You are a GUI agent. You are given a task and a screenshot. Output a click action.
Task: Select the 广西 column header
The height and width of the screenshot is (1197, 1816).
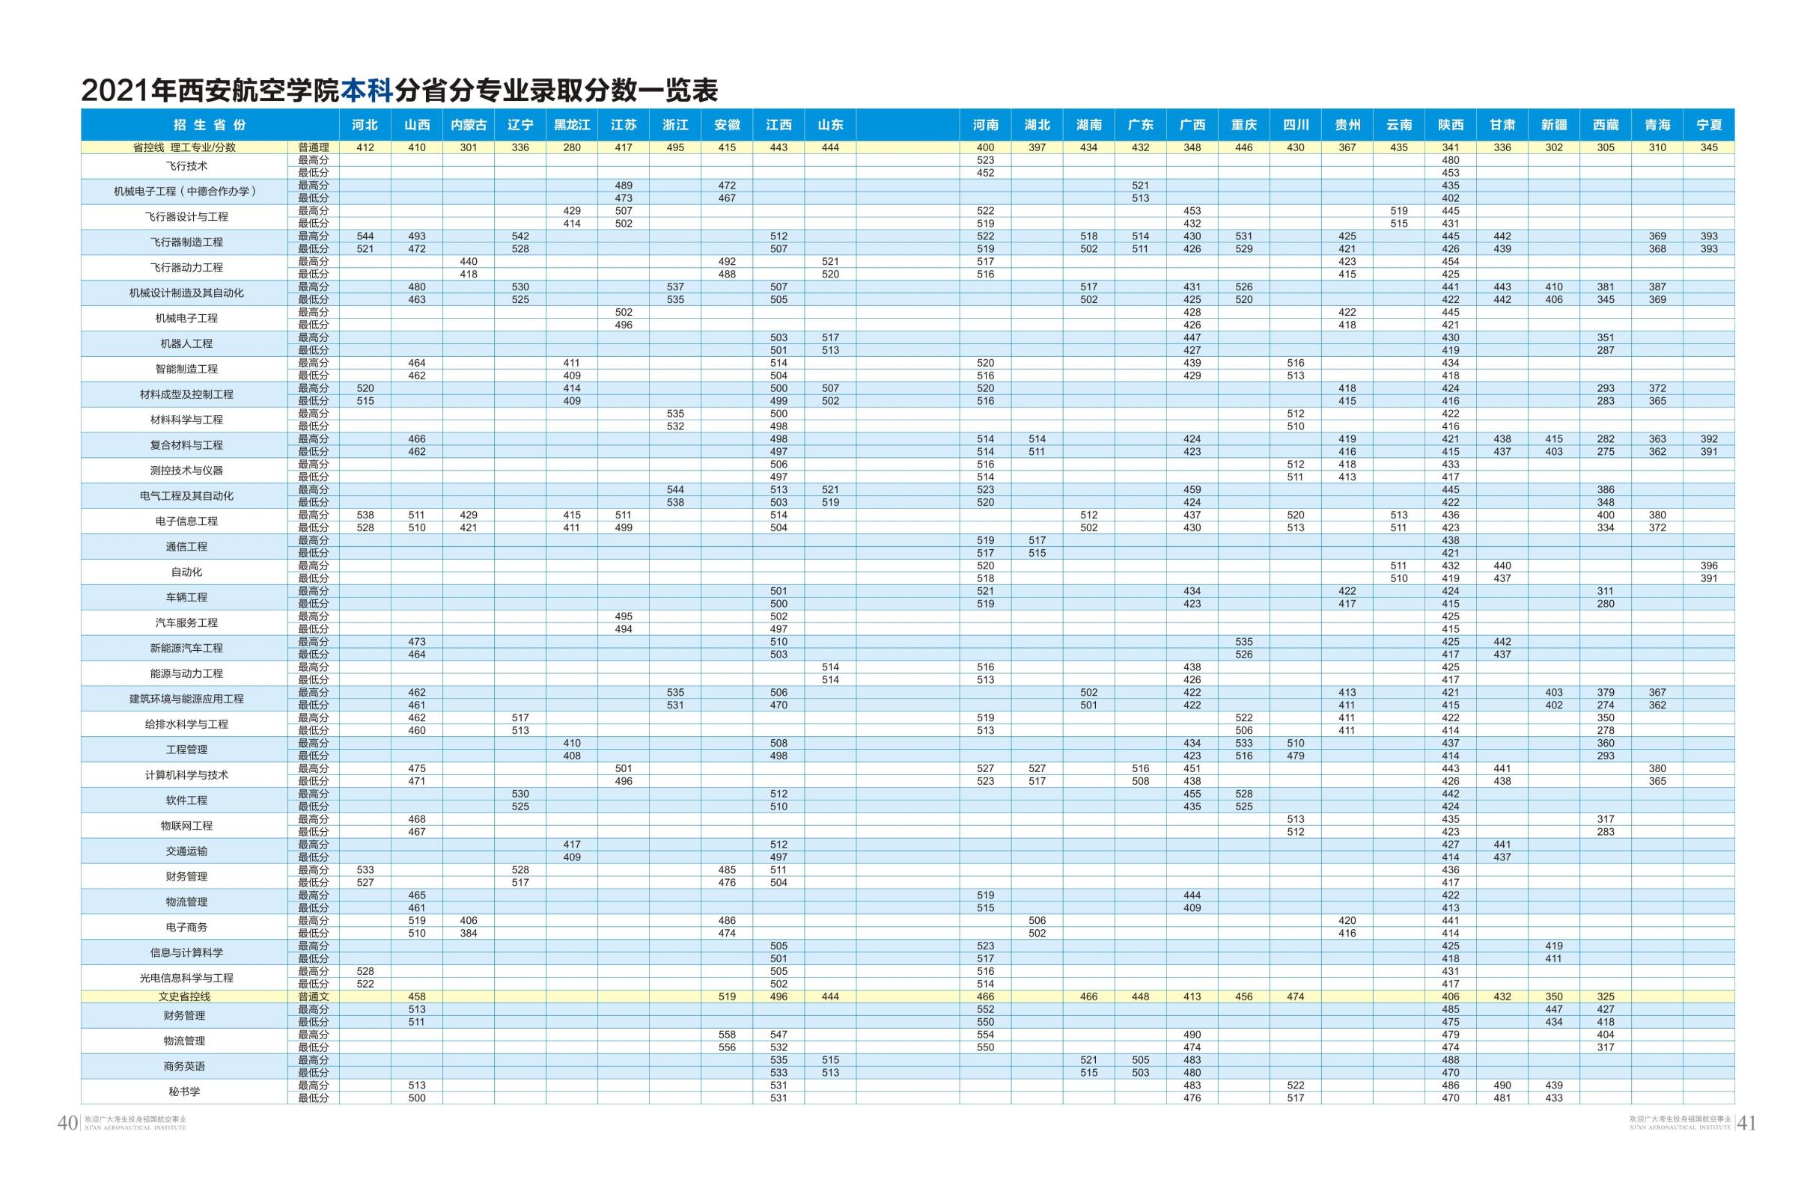1192,125
